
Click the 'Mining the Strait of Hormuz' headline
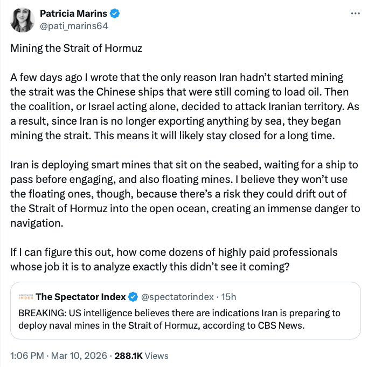click(77, 48)
